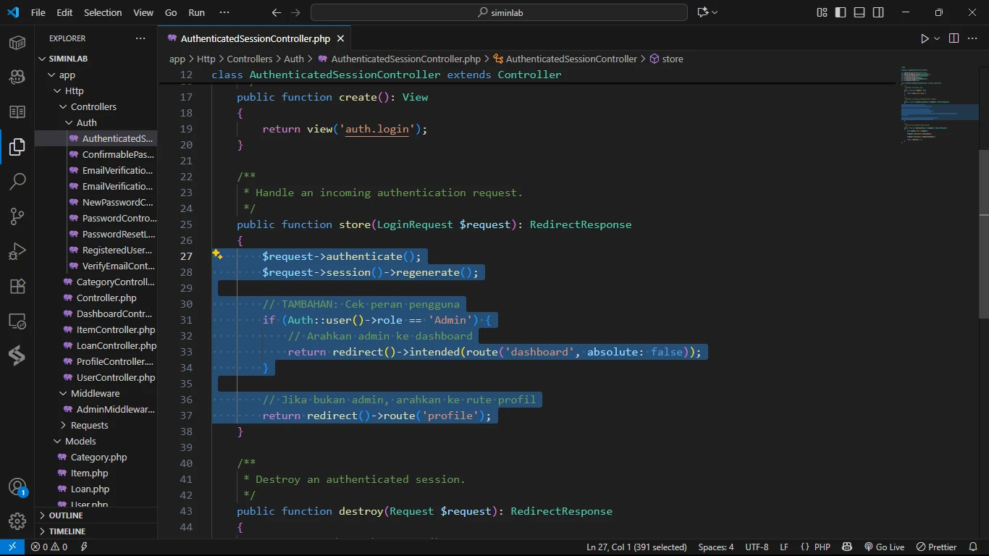Split the editor to the right
989x556 pixels.
coord(954,38)
